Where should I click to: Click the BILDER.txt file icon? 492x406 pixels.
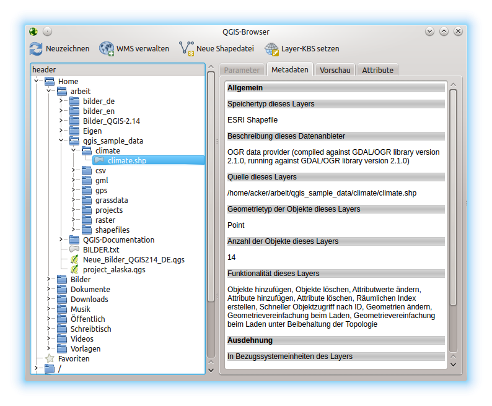[x=74, y=250]
